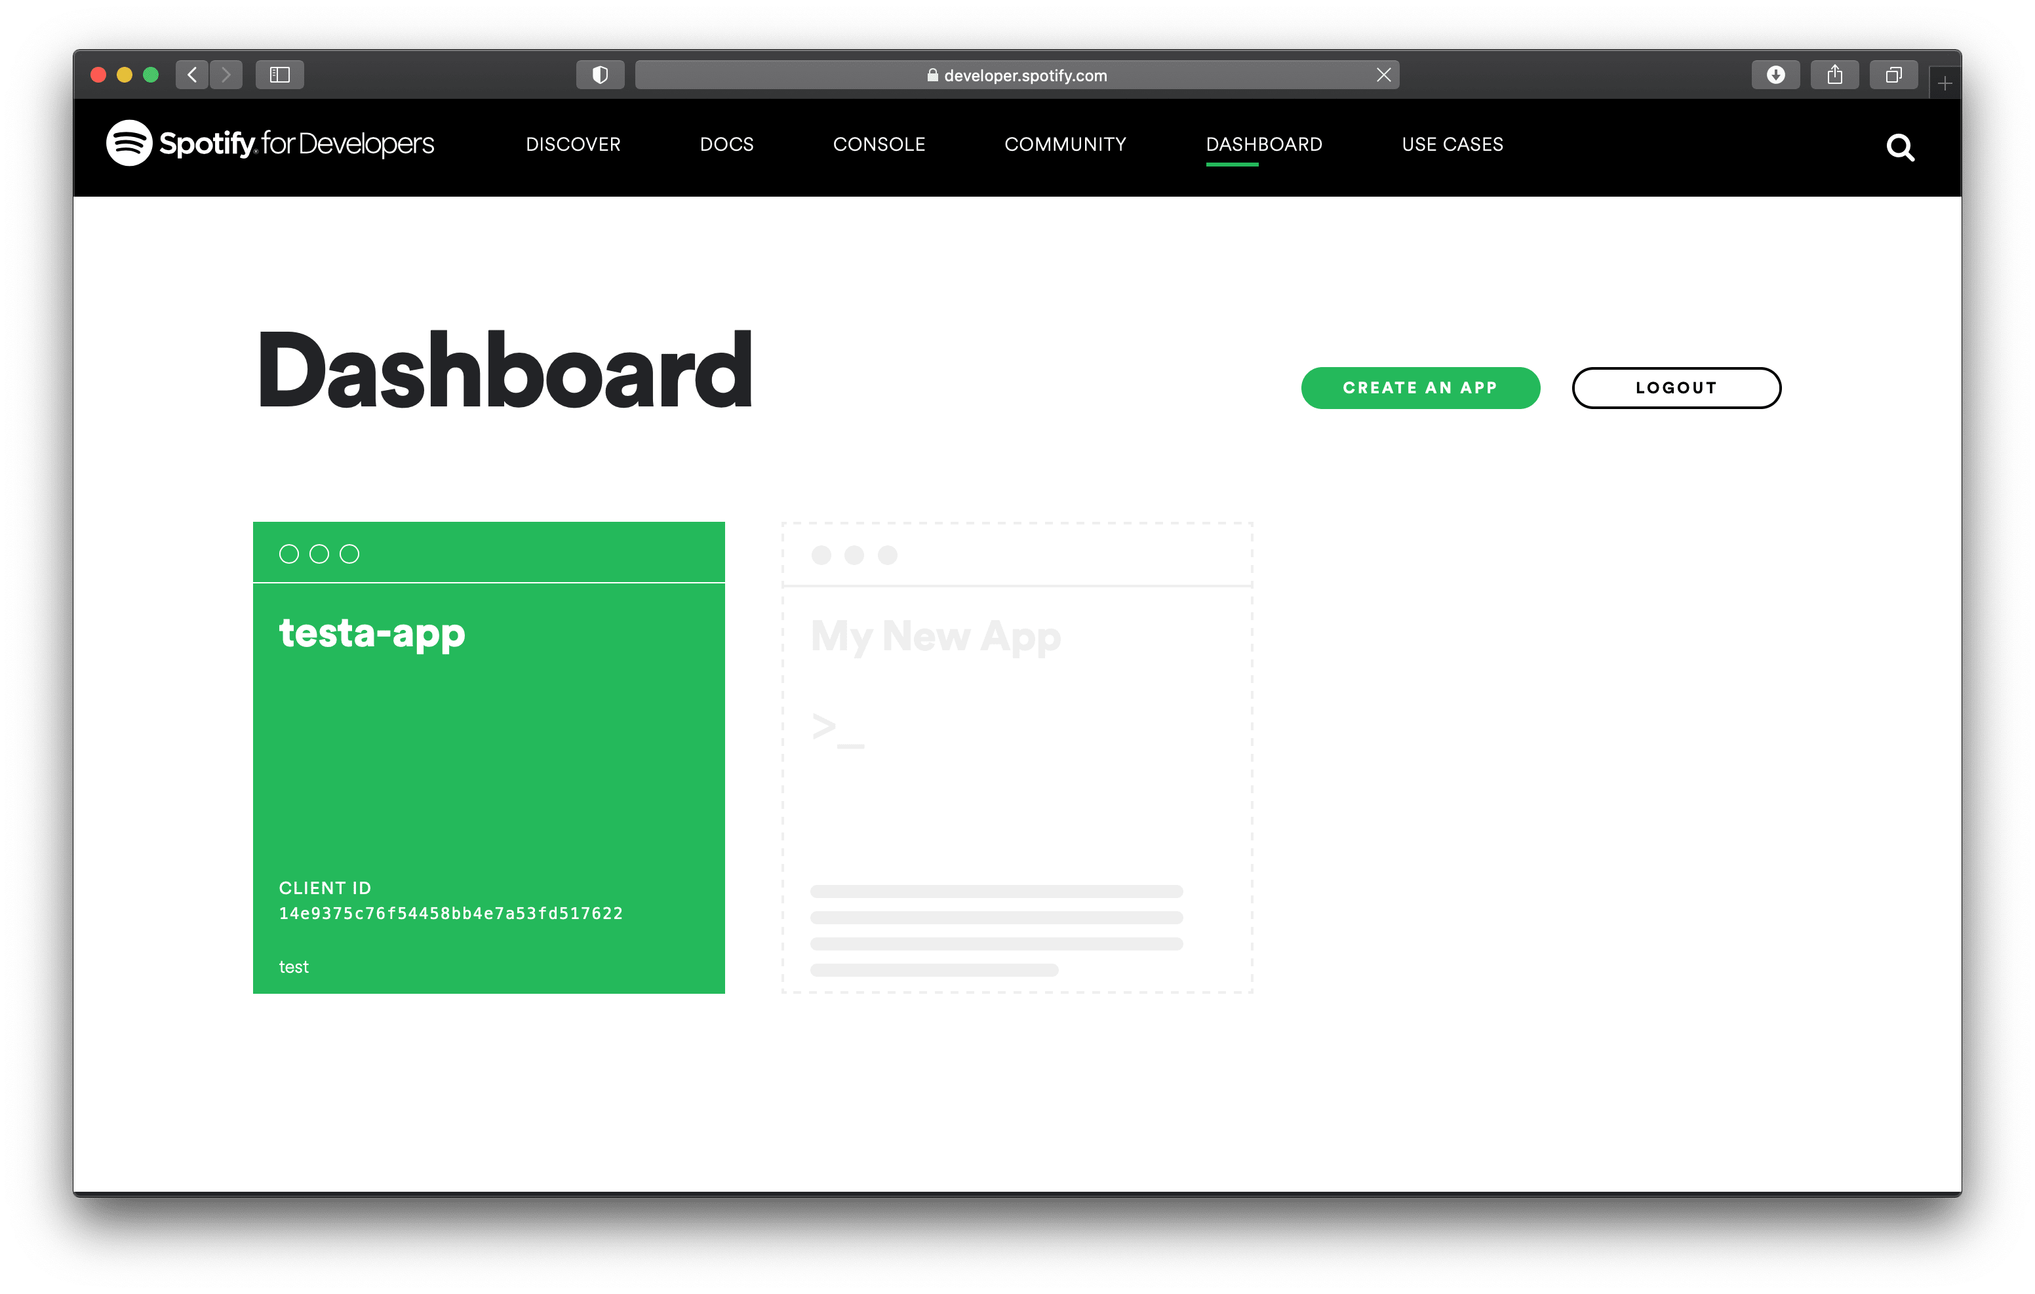Expand the USE CASES navigation item
This screenshot has width=2035, height=1294.
pos(1452,144)
